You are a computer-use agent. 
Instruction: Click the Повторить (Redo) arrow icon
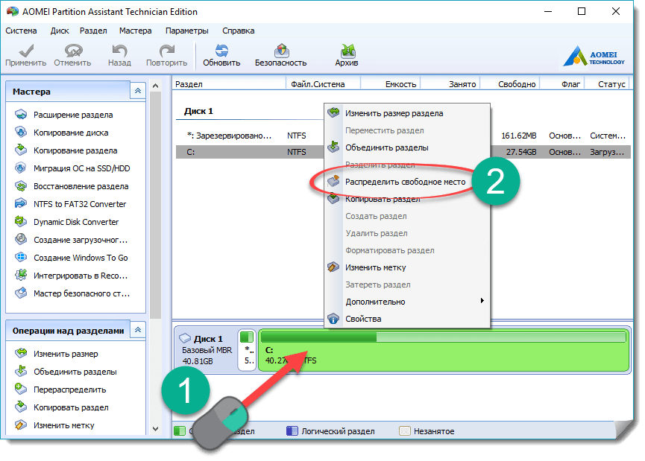pos(166,51)
